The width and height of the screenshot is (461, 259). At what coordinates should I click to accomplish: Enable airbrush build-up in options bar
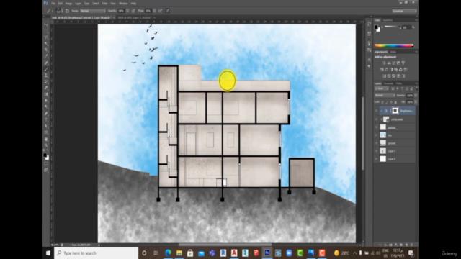point(160,11)
